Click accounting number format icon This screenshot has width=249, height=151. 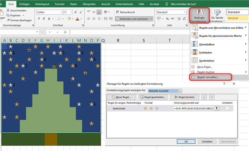pyautogui.click(x=159, y=19)
